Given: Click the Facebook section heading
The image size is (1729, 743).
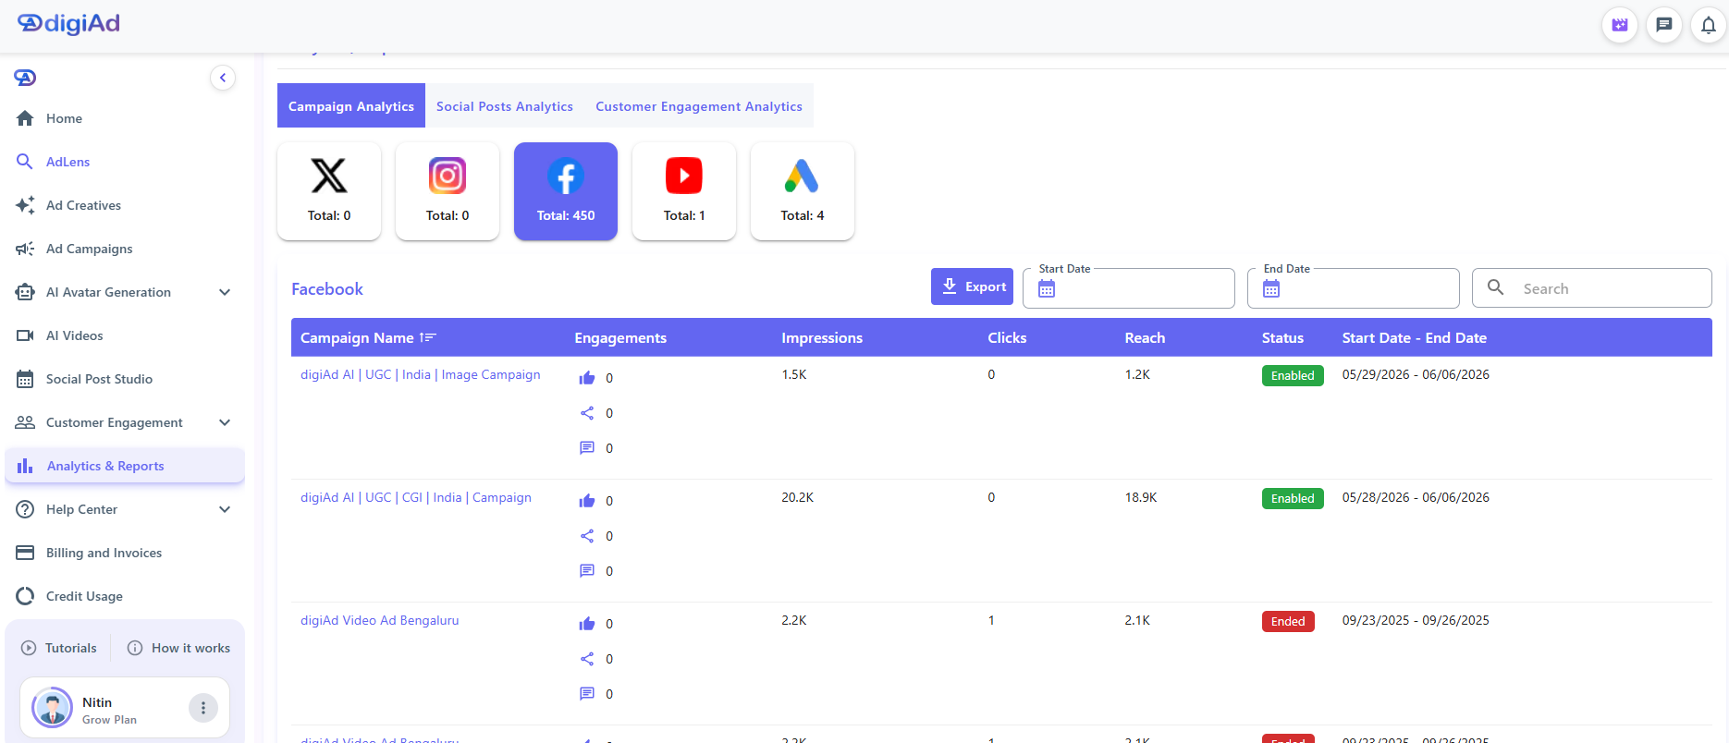Looking at the screenshot, I should pos(327,289).
